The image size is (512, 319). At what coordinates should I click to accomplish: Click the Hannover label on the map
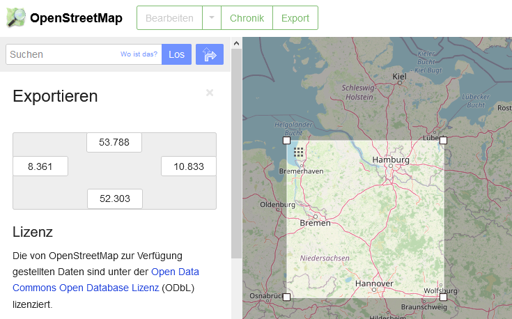[374, 283]
